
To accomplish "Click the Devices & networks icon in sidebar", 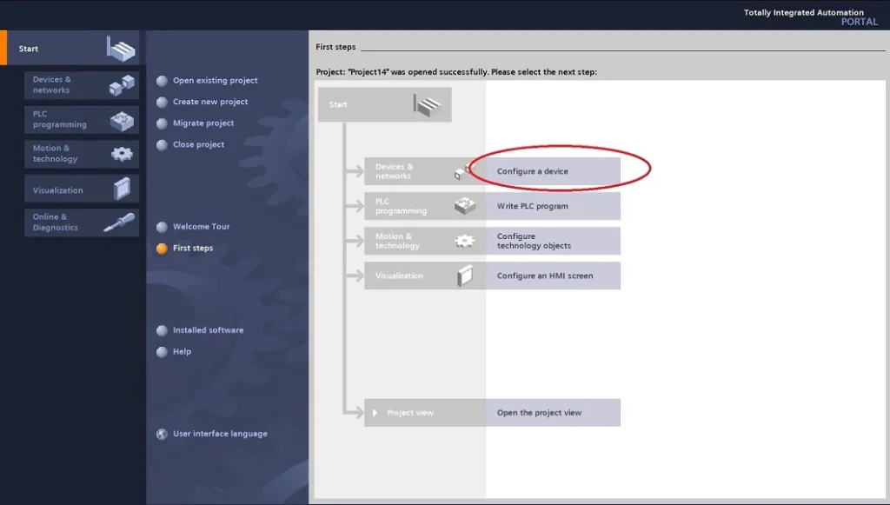I will click(122, 85).
